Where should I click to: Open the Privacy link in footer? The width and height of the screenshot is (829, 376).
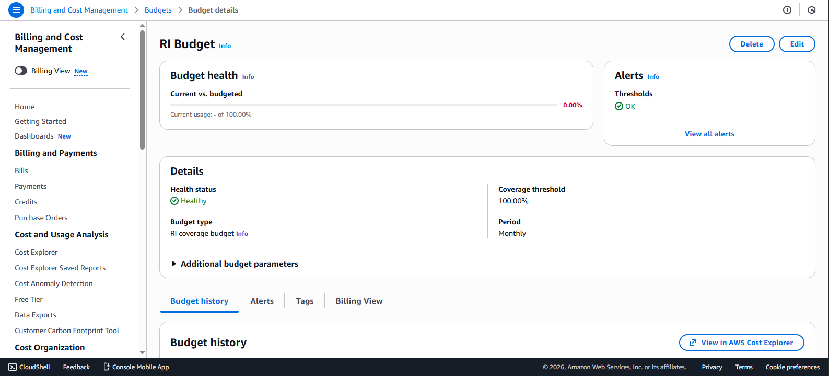pyautogui.click(x=712, y=367)
